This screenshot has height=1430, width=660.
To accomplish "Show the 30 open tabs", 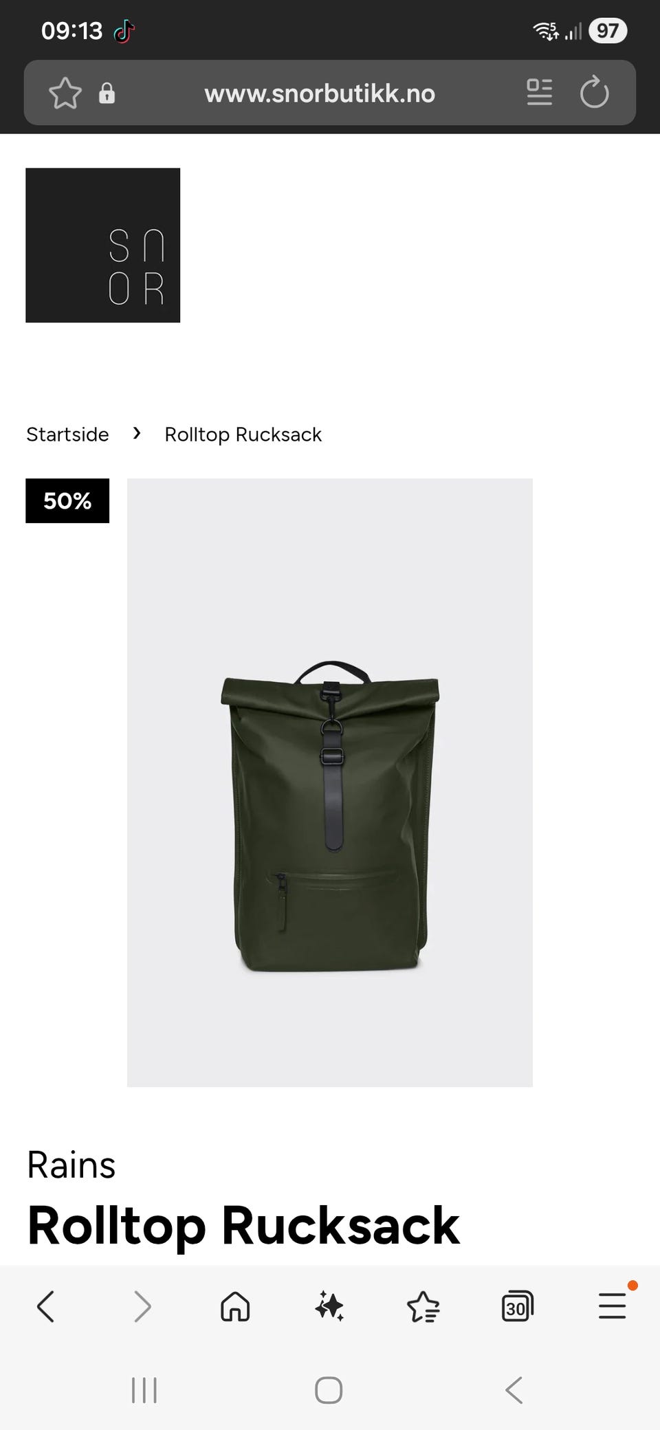I will (518, 1306).
